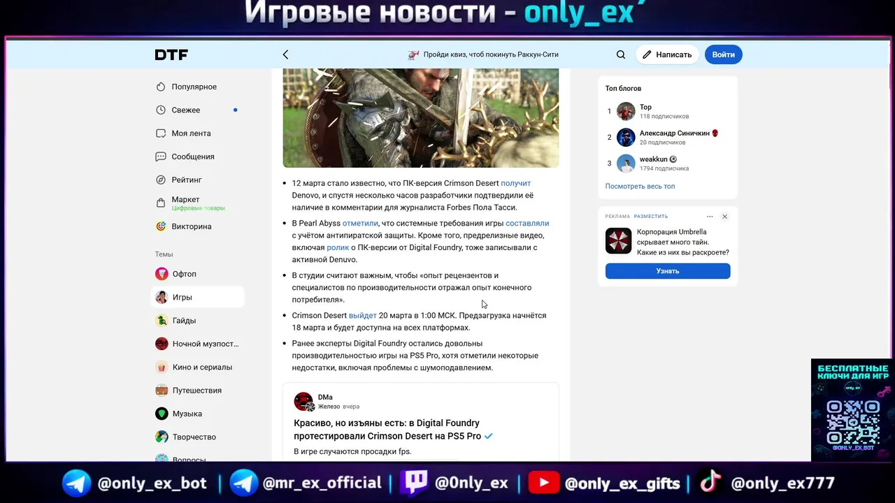Open the Творчество topic icon
895x503 pixels.
point(162,437)
